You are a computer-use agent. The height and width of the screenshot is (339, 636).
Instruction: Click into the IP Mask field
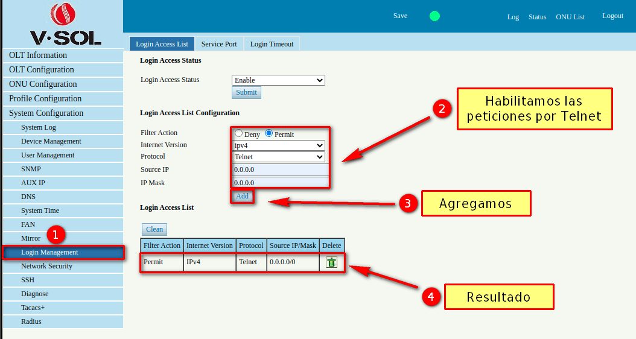pyautogui.click(x=280, y=183)
